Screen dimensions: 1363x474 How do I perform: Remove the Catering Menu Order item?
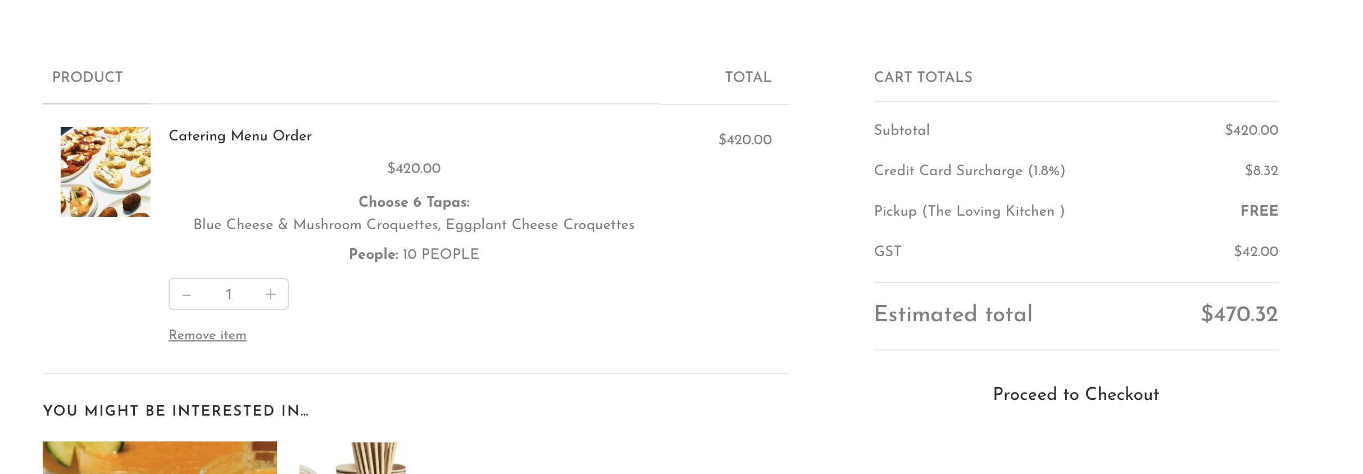click(x=207, y=335)
